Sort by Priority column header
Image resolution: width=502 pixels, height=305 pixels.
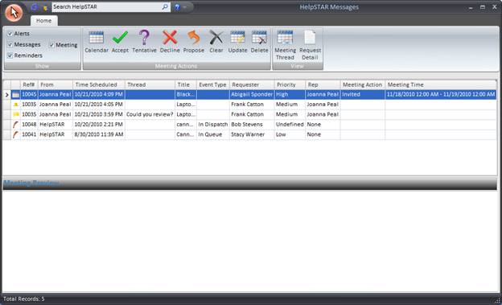[290, 84]
